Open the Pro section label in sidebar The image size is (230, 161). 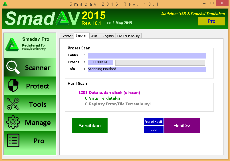pos(39,141)
